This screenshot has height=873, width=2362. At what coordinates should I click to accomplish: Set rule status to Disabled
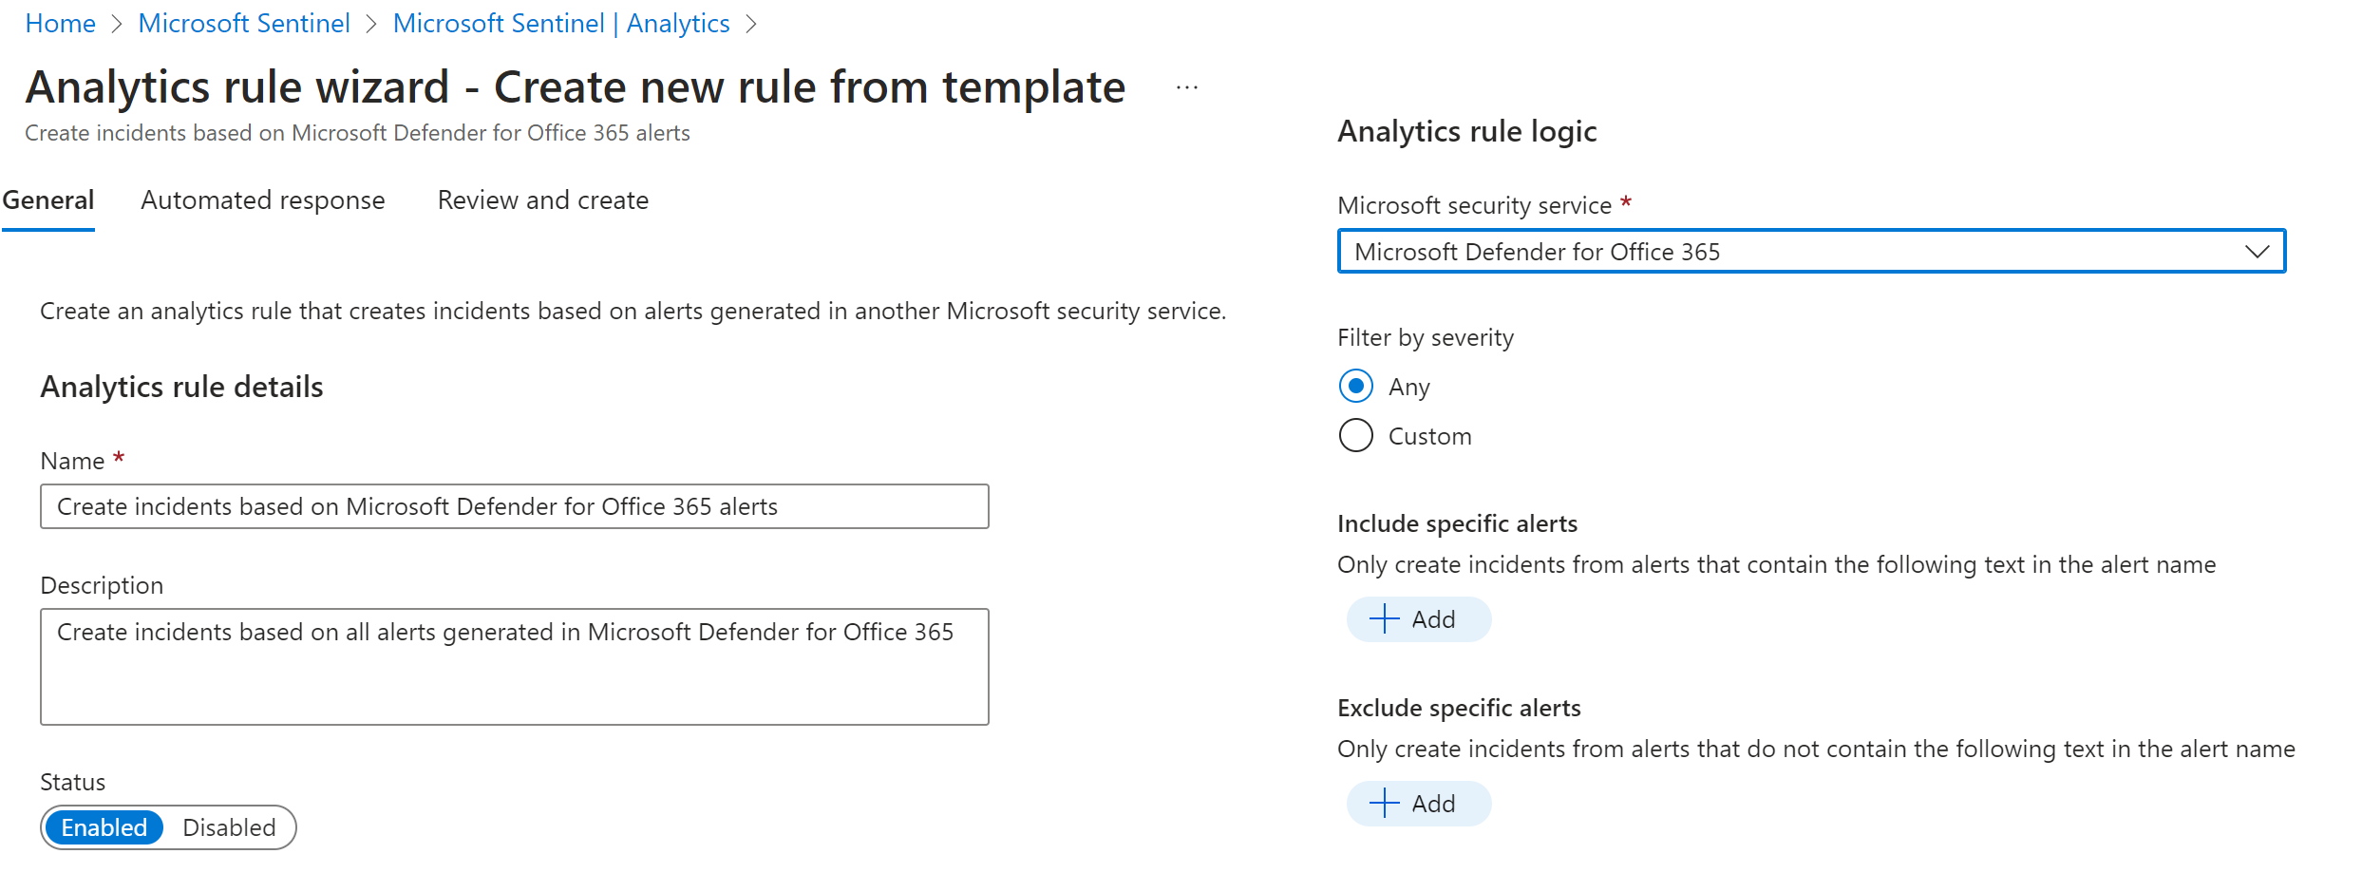(x=229, y=827)
